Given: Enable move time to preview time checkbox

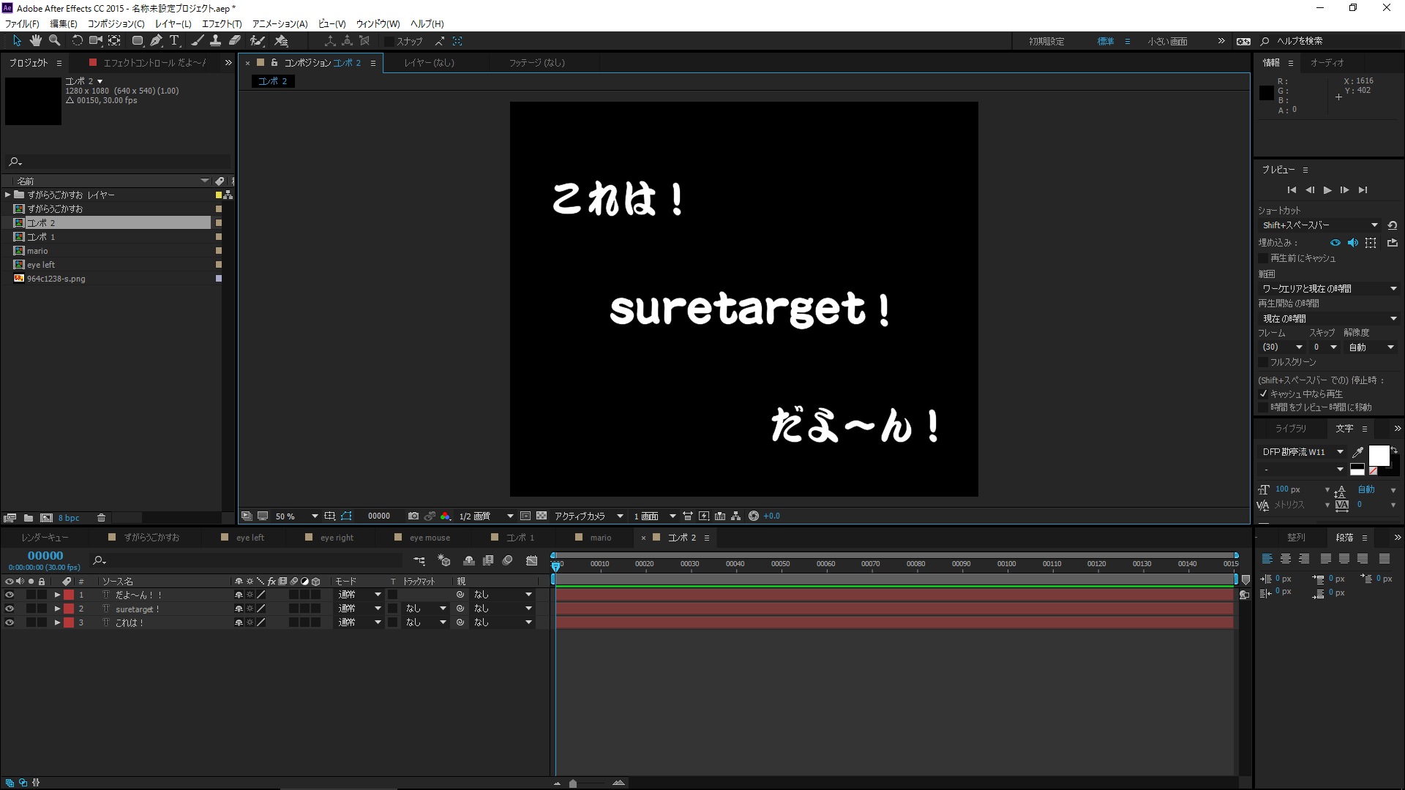Looking at the screenshot, I should click(x=1263, y=407).
